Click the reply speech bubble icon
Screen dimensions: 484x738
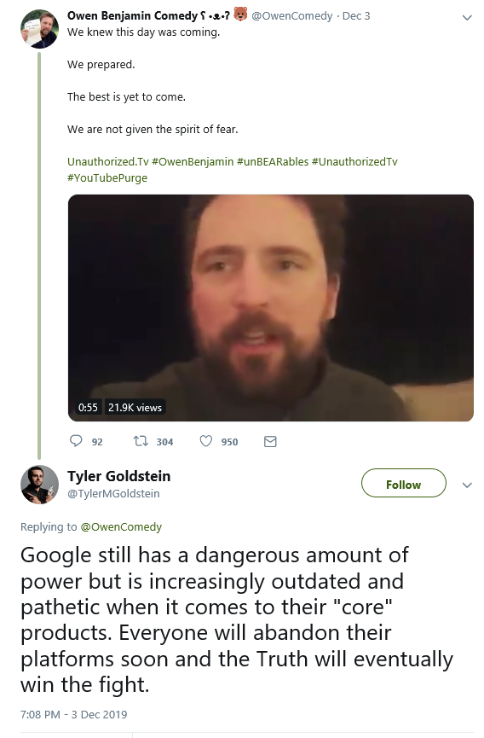(x=76, y=441)
